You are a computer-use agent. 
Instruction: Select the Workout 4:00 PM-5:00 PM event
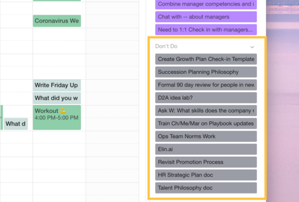[57, 118]
